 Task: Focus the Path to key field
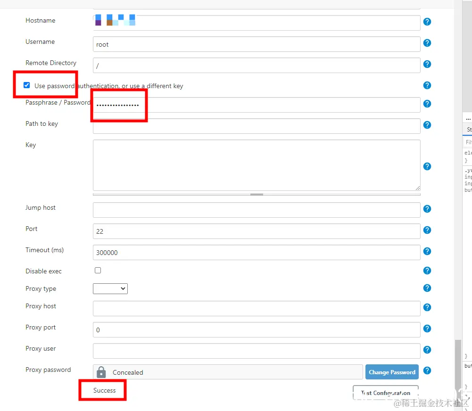[257, 126]
